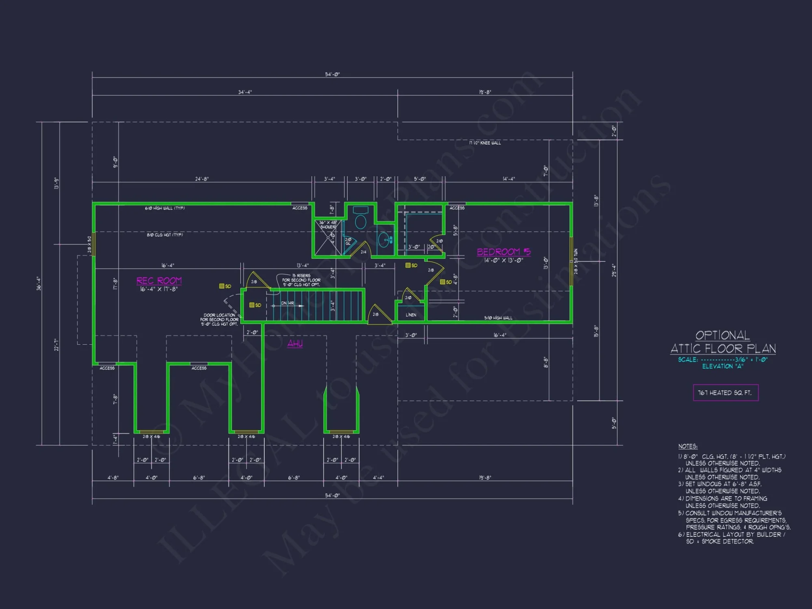
Task: Click the NOTES heading
Action: tap(688, 446)
